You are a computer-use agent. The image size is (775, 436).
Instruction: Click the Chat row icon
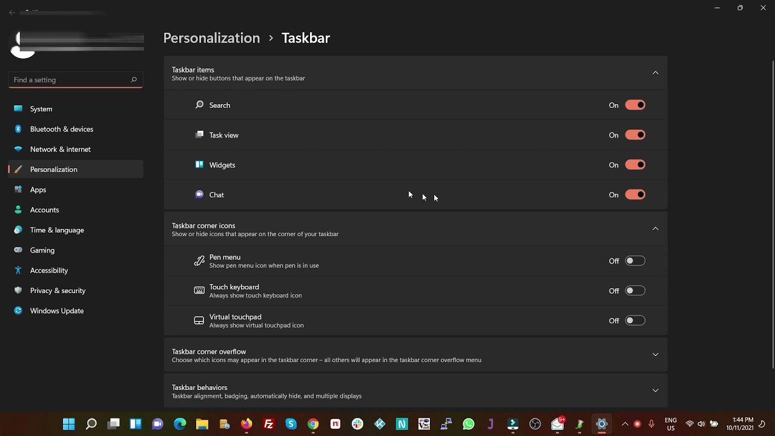[199, 194]
